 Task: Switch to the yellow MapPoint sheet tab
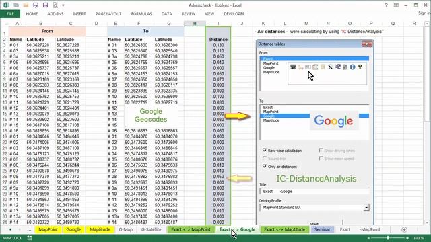click(48, 229)
